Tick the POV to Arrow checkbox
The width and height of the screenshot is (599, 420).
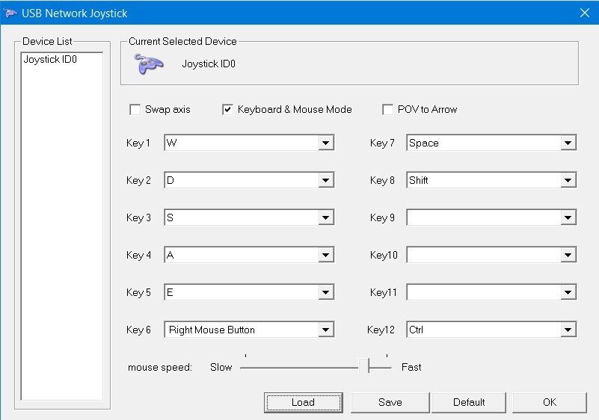pyautogui.click(x=388, y=110)
